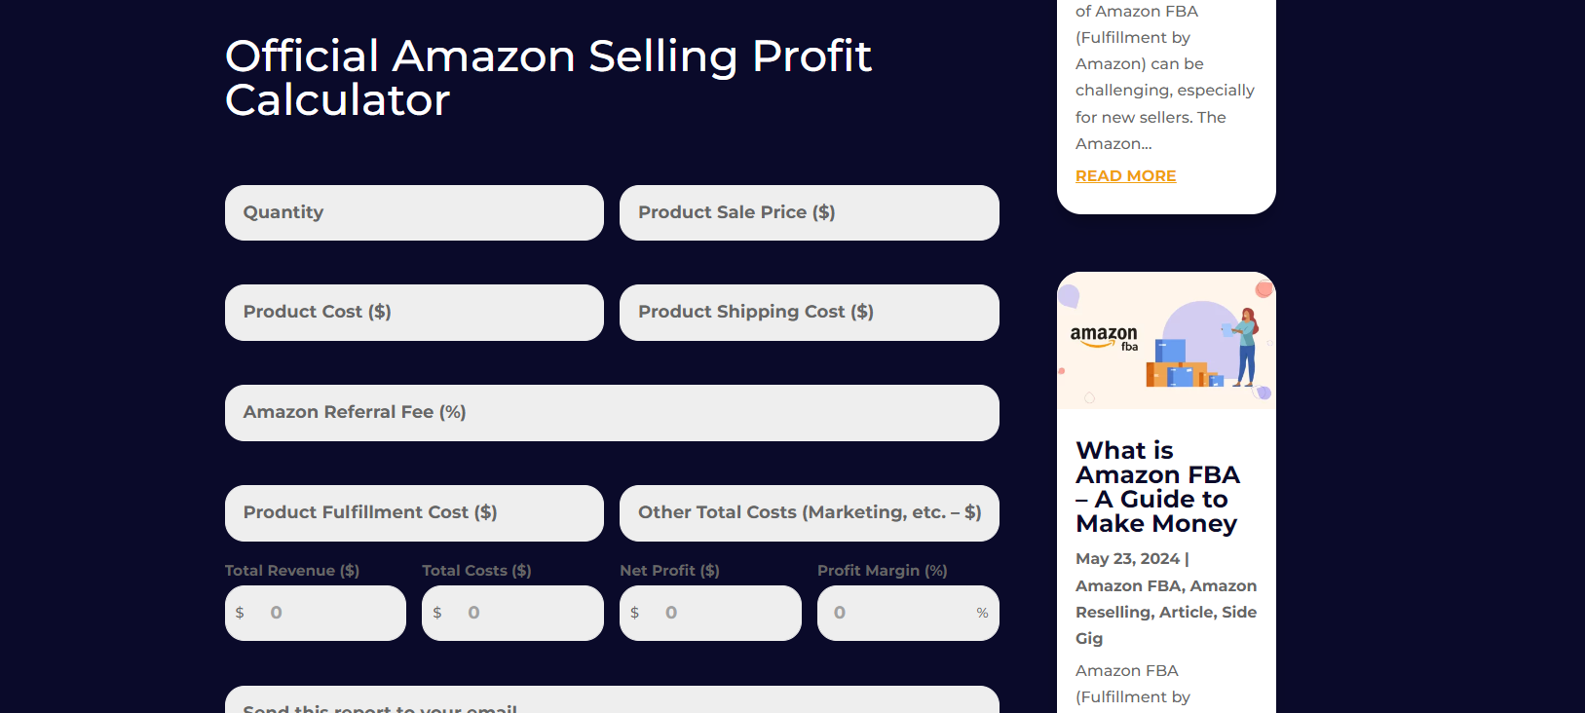Open the READ MORE link
This screenshot has height=713, width=1585.
1125,175
